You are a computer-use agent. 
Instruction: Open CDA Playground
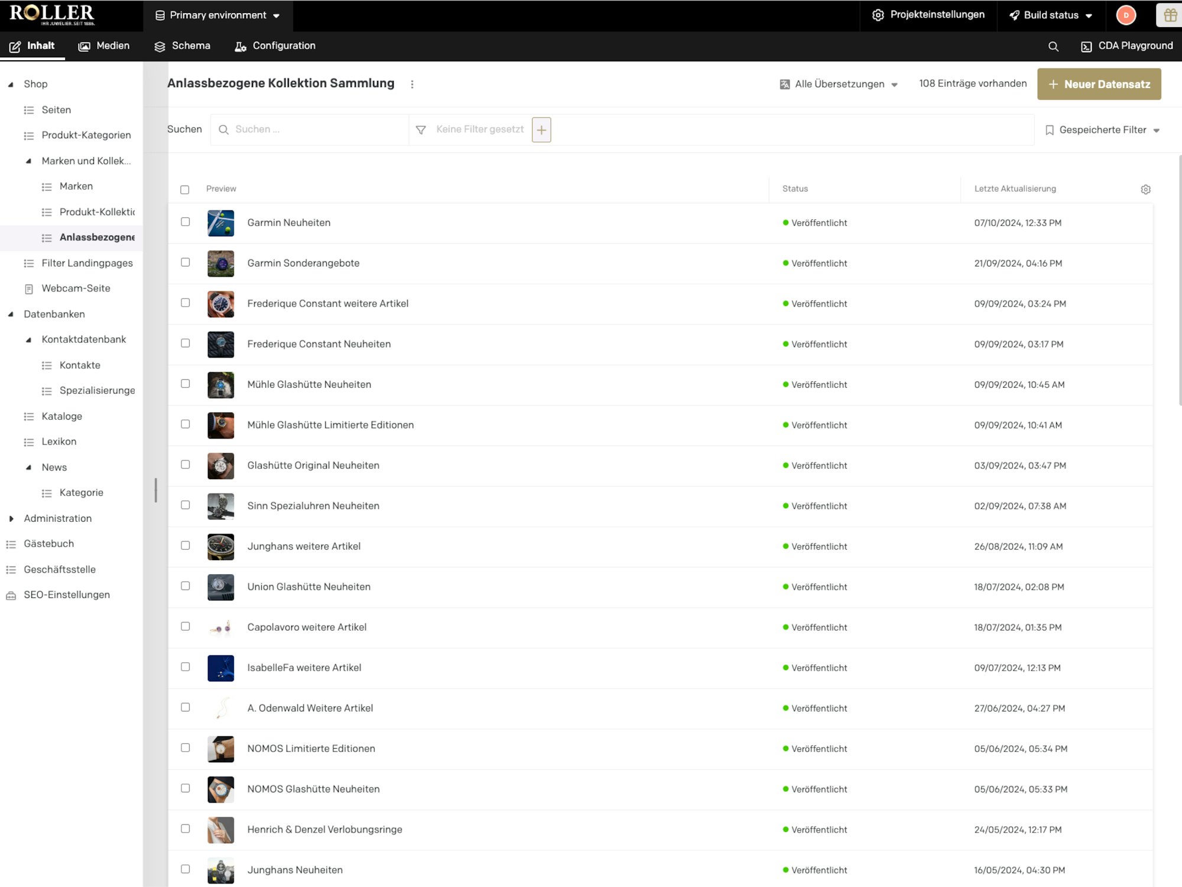coord(1126,46)
